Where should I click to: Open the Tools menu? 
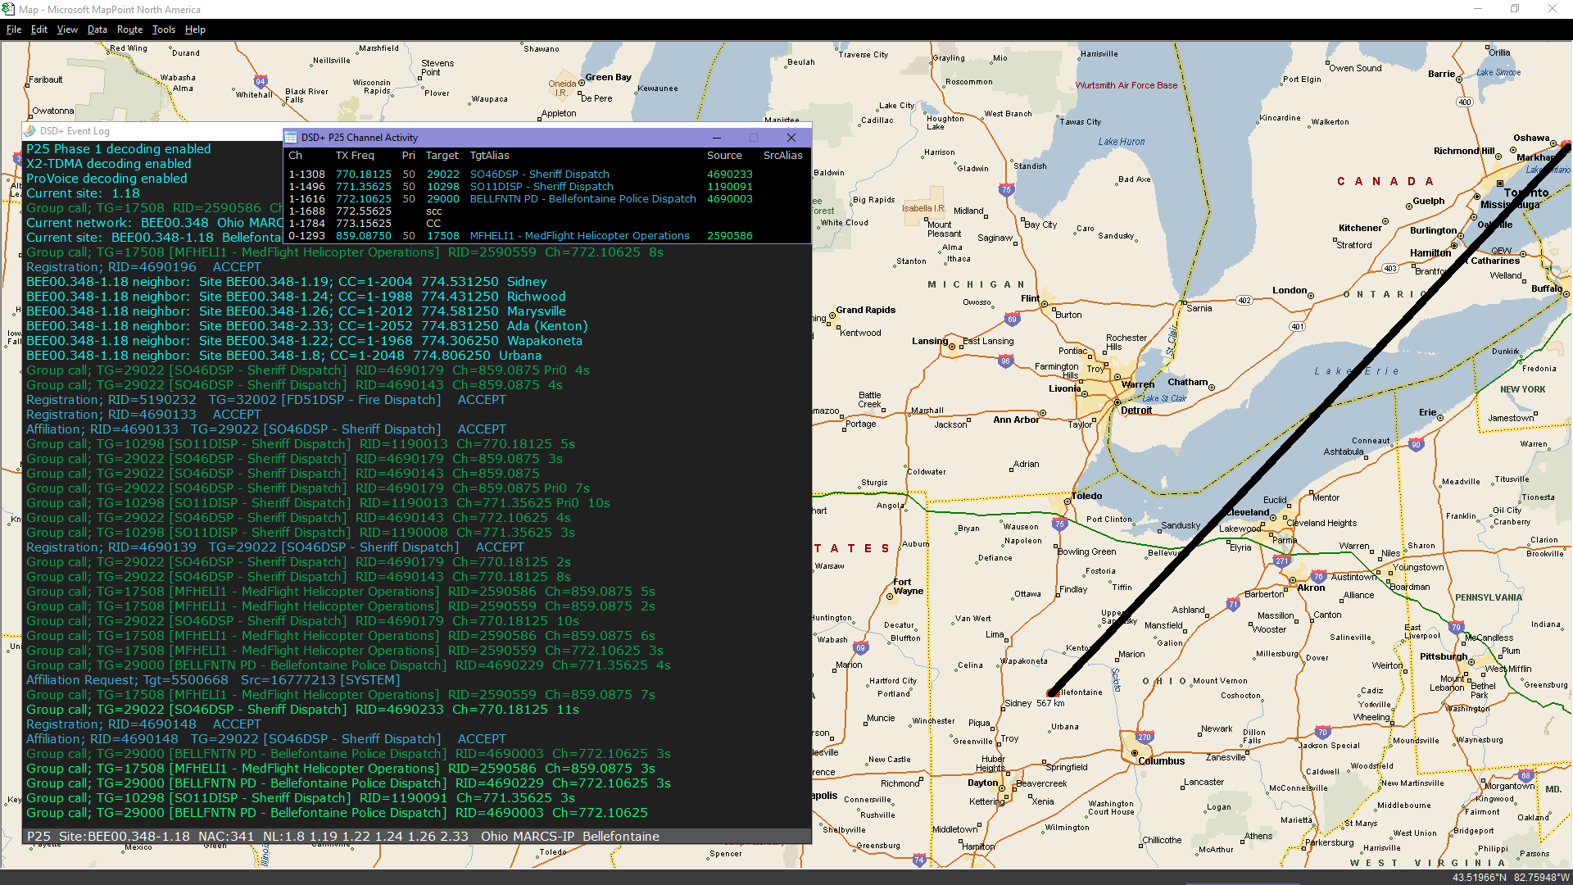[164, 29]
